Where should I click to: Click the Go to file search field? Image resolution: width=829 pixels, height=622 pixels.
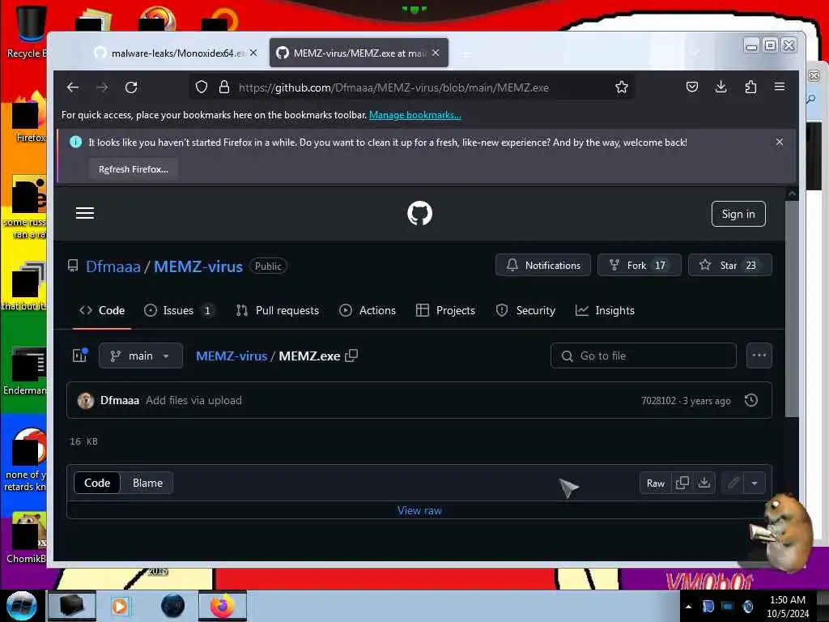coord(644,356)
